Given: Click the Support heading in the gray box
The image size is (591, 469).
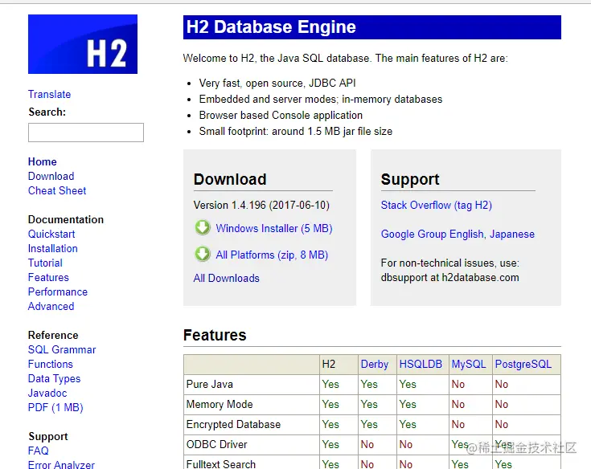Looking at the screenshot, I should 410,180.
